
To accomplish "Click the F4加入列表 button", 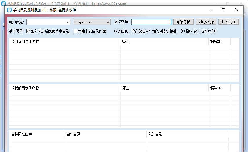I will 206,22.
